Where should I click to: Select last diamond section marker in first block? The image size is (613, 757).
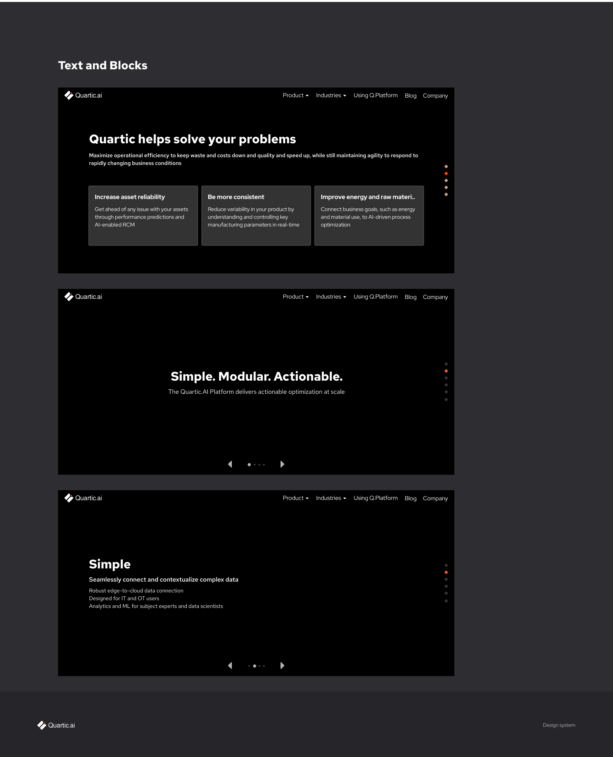(446, 194)
